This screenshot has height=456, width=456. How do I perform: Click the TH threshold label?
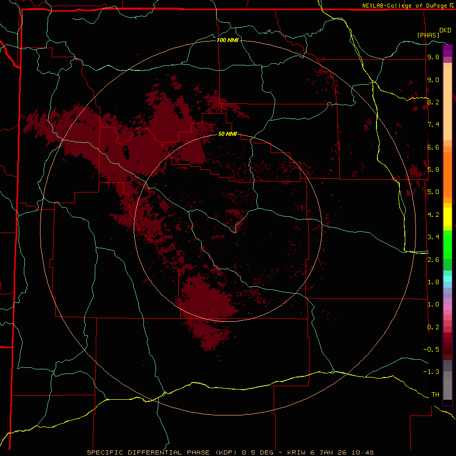435,395
